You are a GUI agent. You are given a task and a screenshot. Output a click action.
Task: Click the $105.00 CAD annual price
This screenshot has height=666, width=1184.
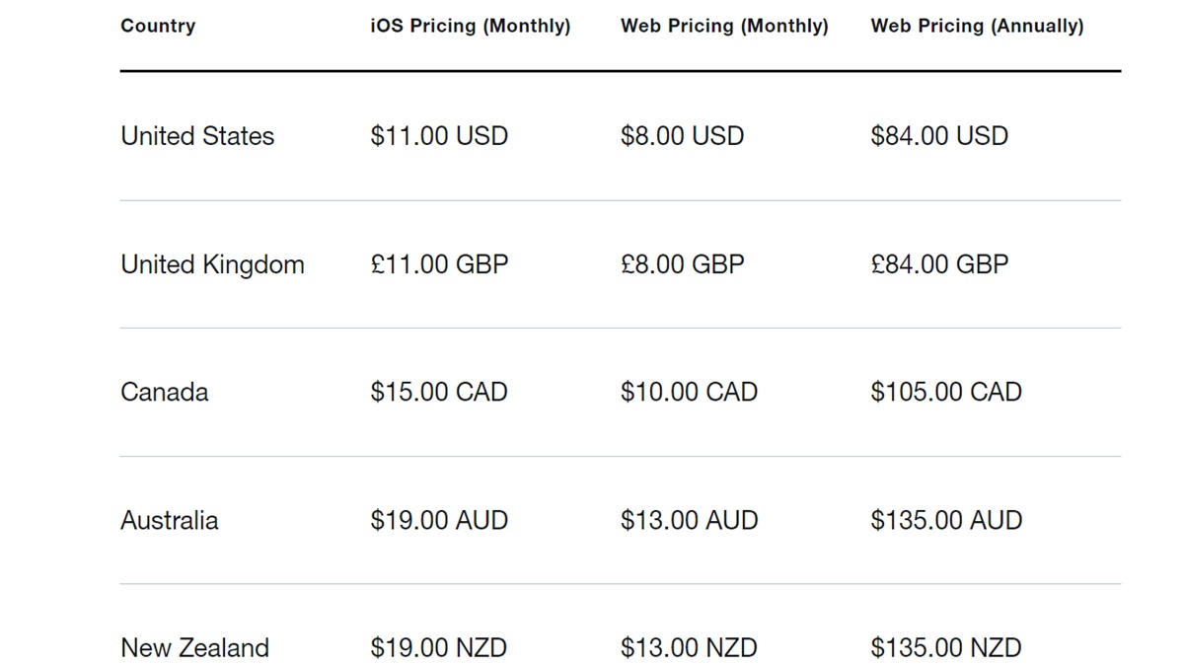946,393
